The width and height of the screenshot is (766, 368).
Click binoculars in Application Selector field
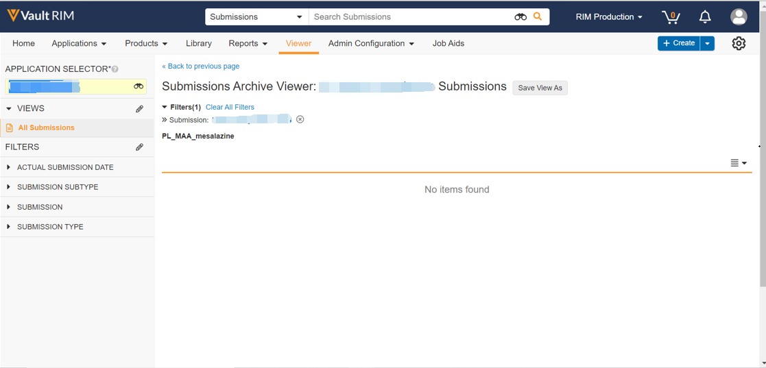pos(139,86)
